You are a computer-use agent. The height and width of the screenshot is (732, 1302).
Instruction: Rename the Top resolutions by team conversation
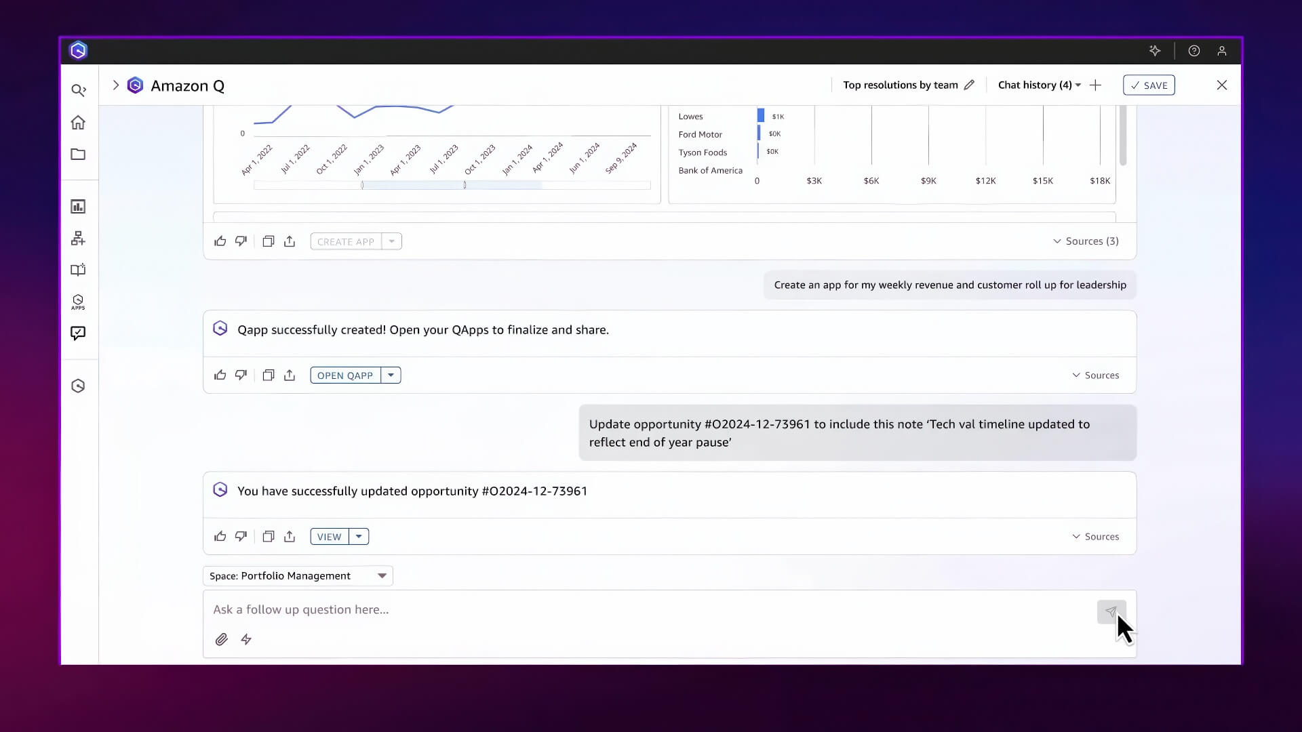[x=969, y=85]
